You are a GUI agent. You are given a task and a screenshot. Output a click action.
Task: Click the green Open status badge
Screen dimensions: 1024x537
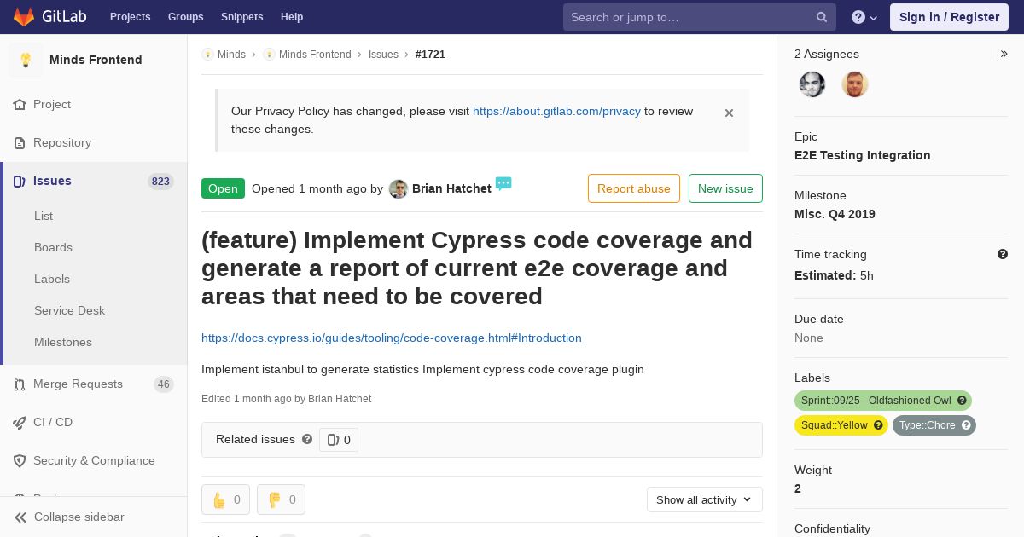click(x=223, y=188)
